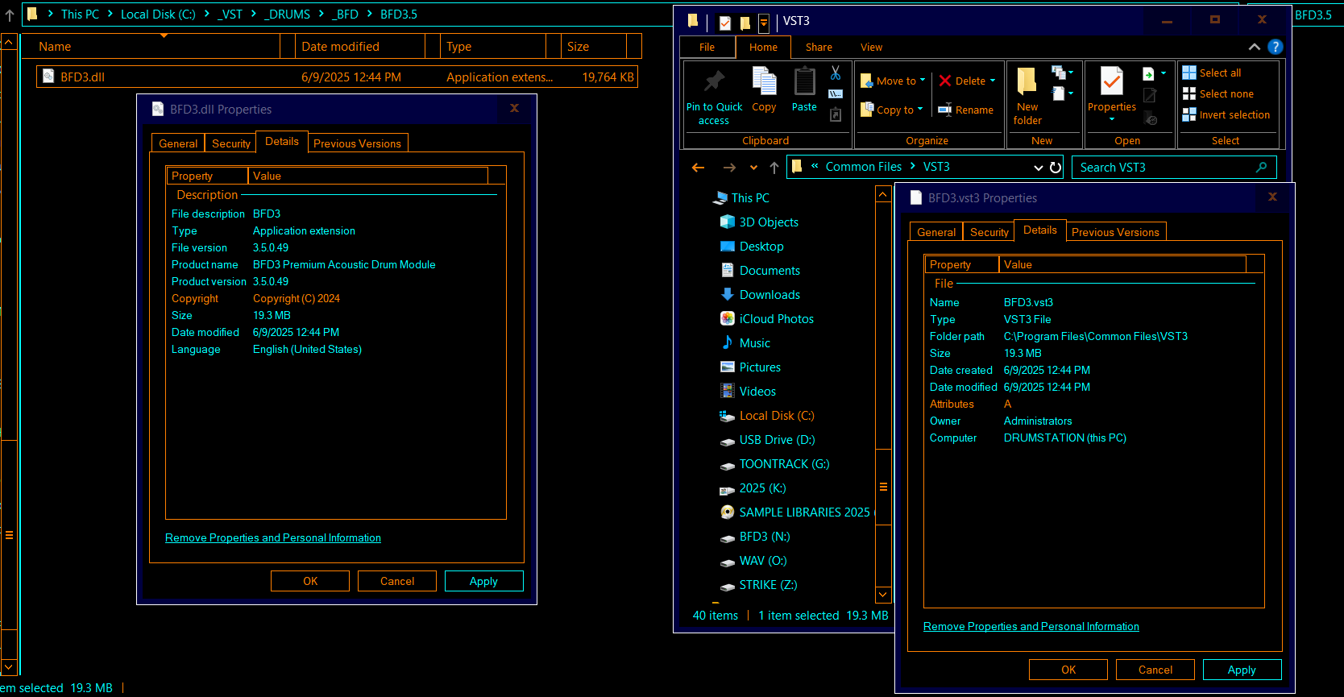Click Remove Properties link in BFD3.dll dialog

(273, 537)
